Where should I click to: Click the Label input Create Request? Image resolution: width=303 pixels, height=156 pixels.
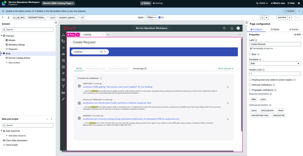pyautogui.click(x=275, y=44)
